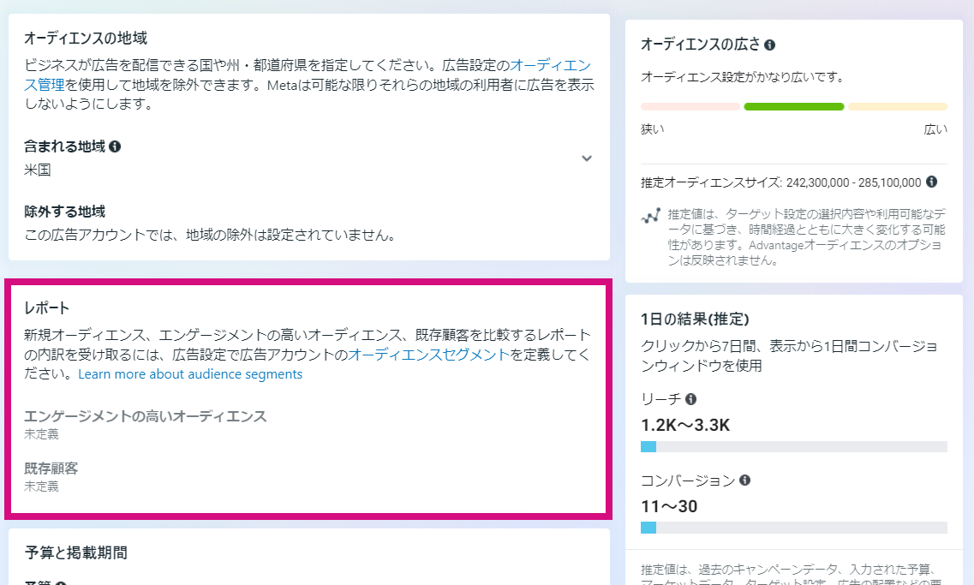
Task: Click info icon after estimated audience size
Action: pyautogui.click(x=931, y=182)
